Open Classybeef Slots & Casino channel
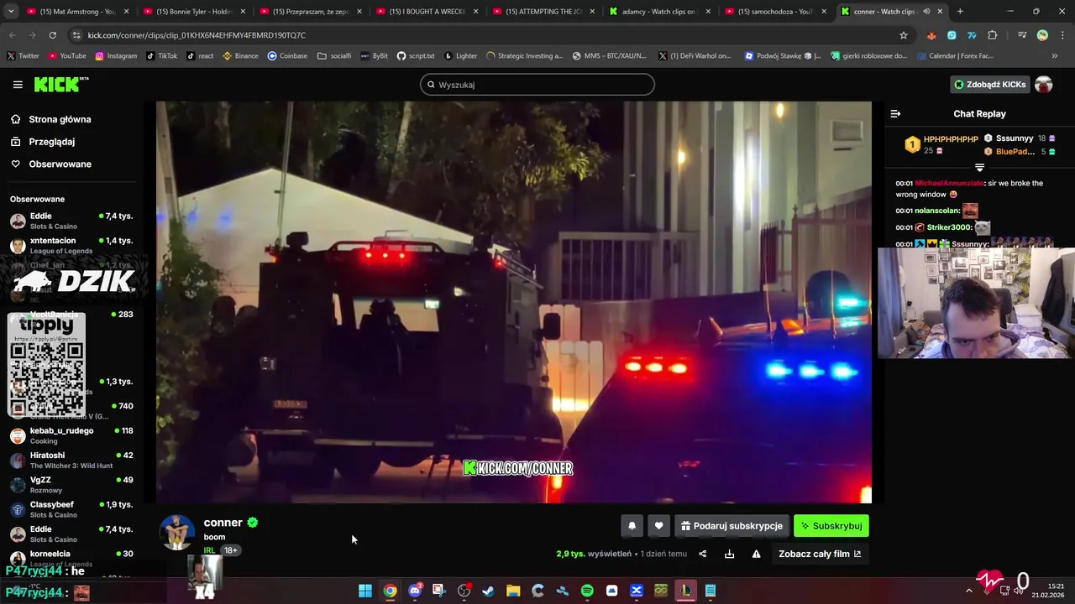 (x=71, y=509)
